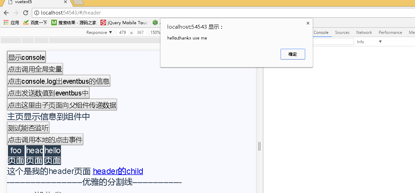
Task: Click the browser back arrow
Action: [x=6, y=13]
